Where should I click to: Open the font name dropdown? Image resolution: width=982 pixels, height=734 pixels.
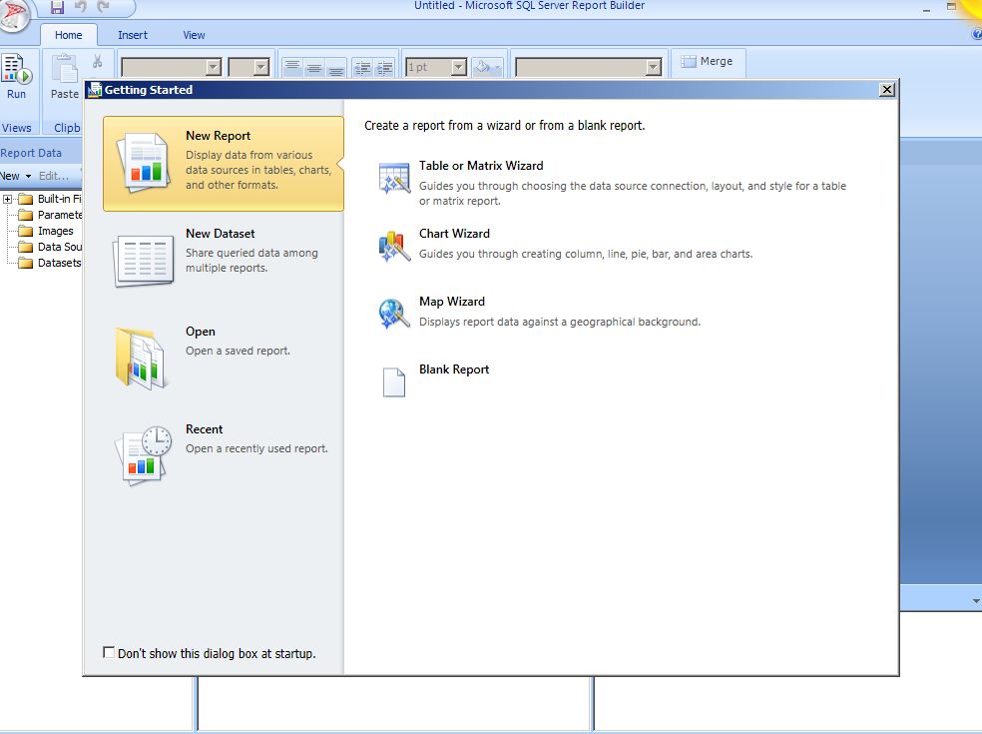tap(213, 67)
